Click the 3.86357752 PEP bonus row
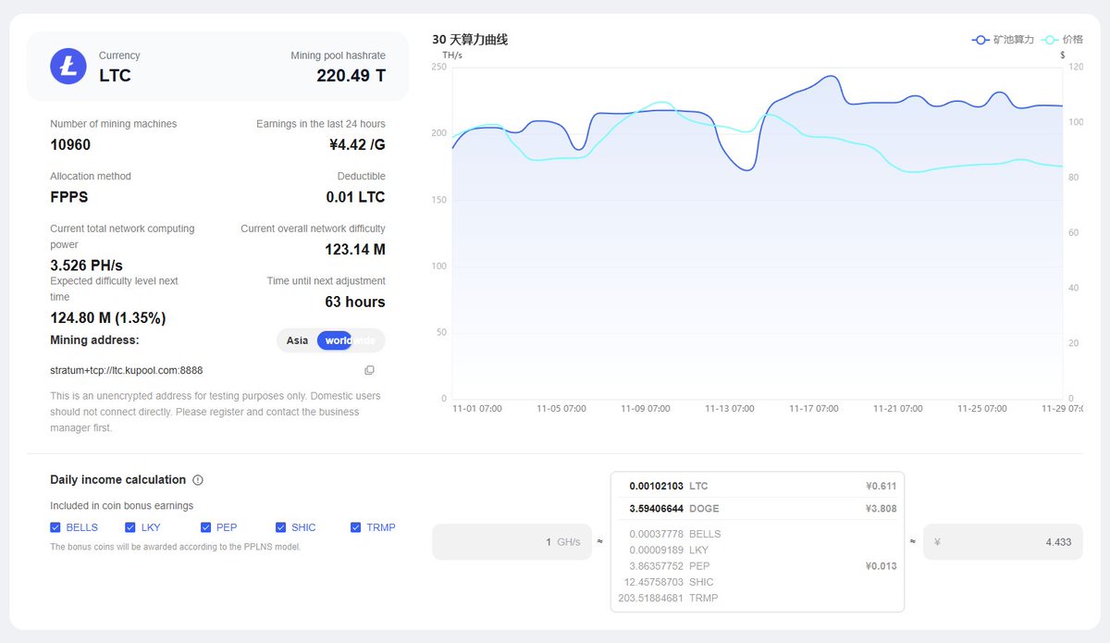 coord(757,566)
